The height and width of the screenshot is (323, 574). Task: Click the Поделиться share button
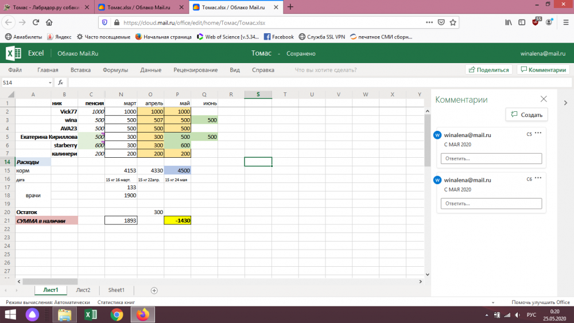(489, 70)
